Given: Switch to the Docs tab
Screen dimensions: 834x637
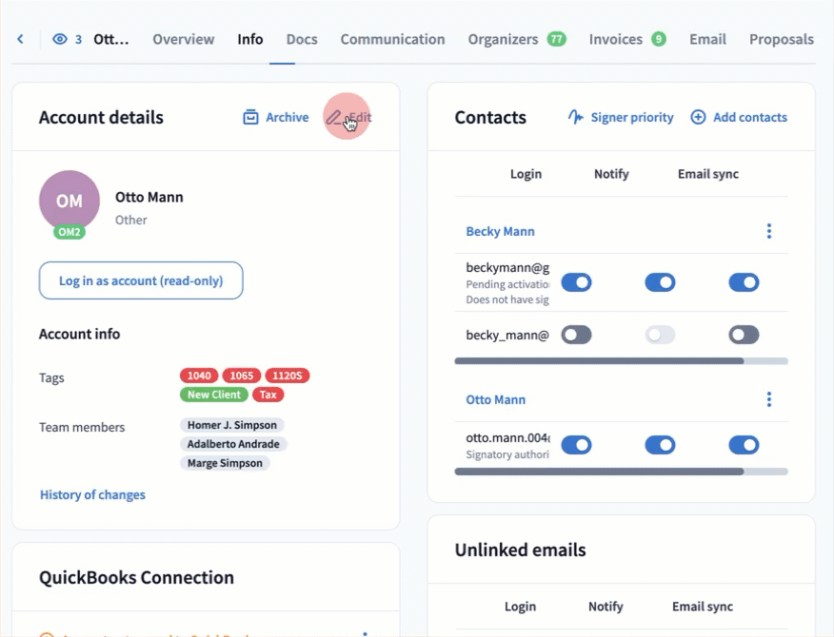Looking at the screenshot, I should 302,39.
